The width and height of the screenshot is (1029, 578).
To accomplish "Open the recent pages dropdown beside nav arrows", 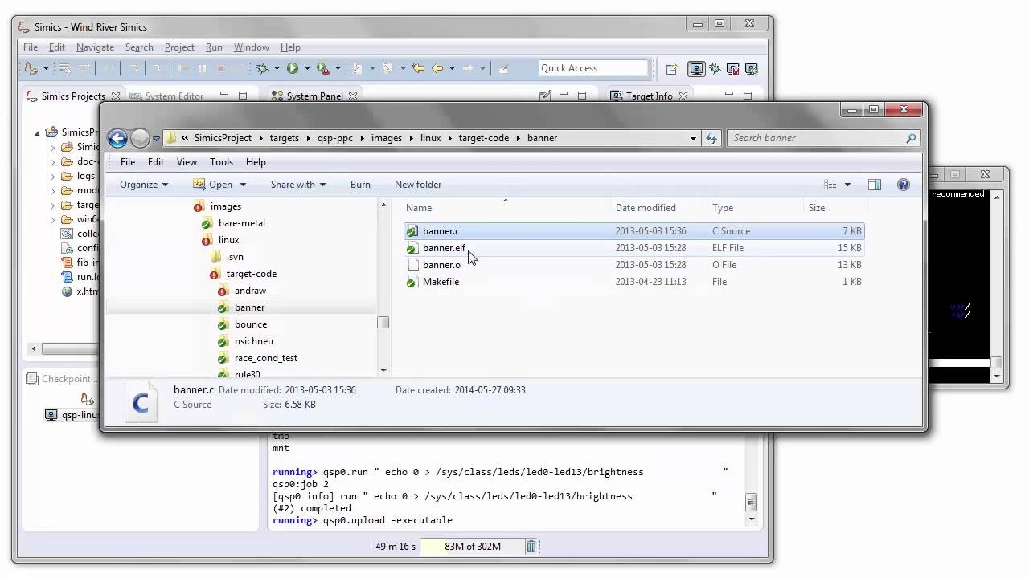I will (x=156, y=139).
